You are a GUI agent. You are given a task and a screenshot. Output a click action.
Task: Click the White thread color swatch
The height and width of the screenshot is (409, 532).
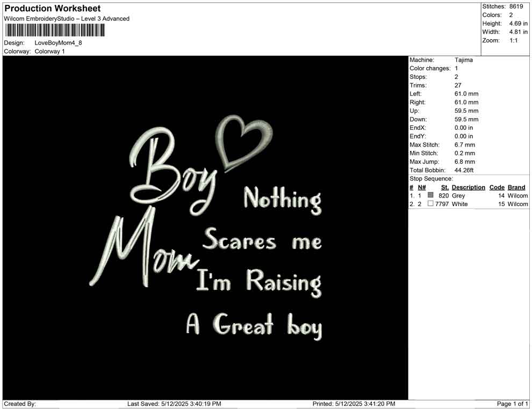pyautogui.click(x=430, y=203)
